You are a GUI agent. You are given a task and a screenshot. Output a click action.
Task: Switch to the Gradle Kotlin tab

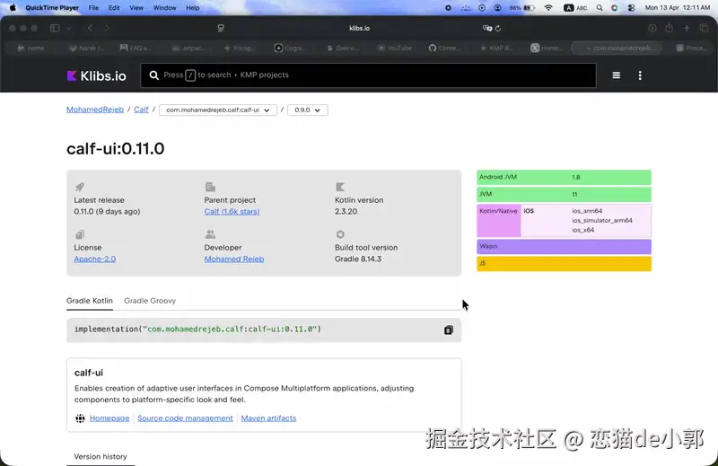coord(89,301)
